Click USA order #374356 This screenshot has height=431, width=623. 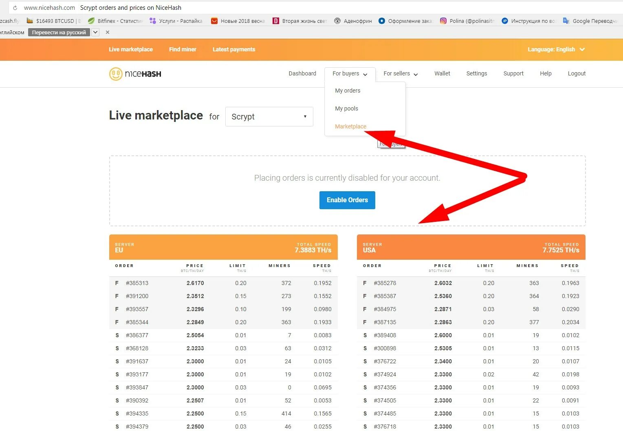[x=471, y=387]
